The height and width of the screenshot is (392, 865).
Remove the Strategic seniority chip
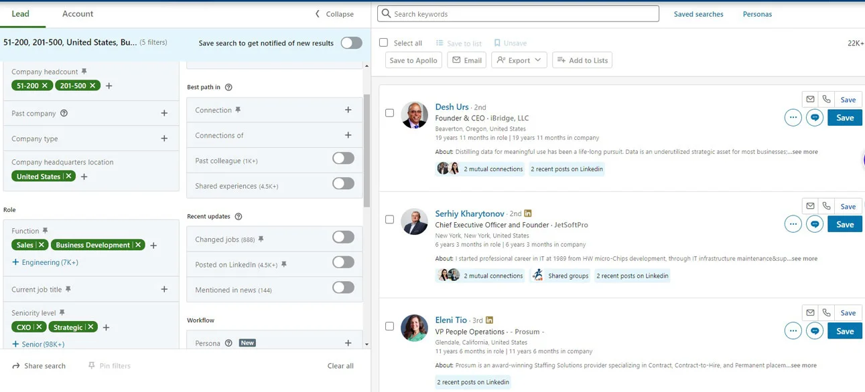tap(90, 327)
